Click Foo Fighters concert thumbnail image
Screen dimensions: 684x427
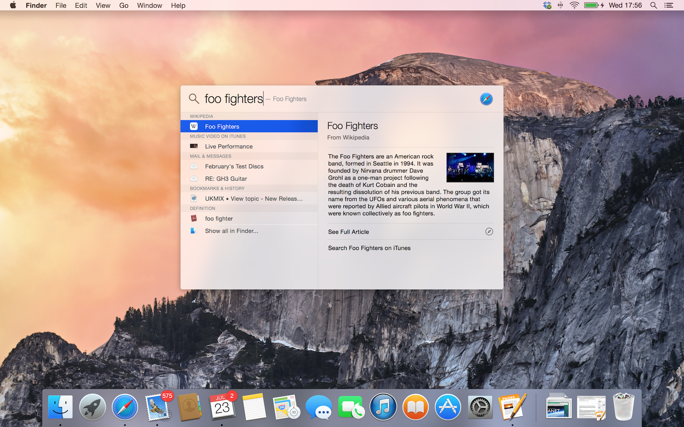click(x=470, y=167)
